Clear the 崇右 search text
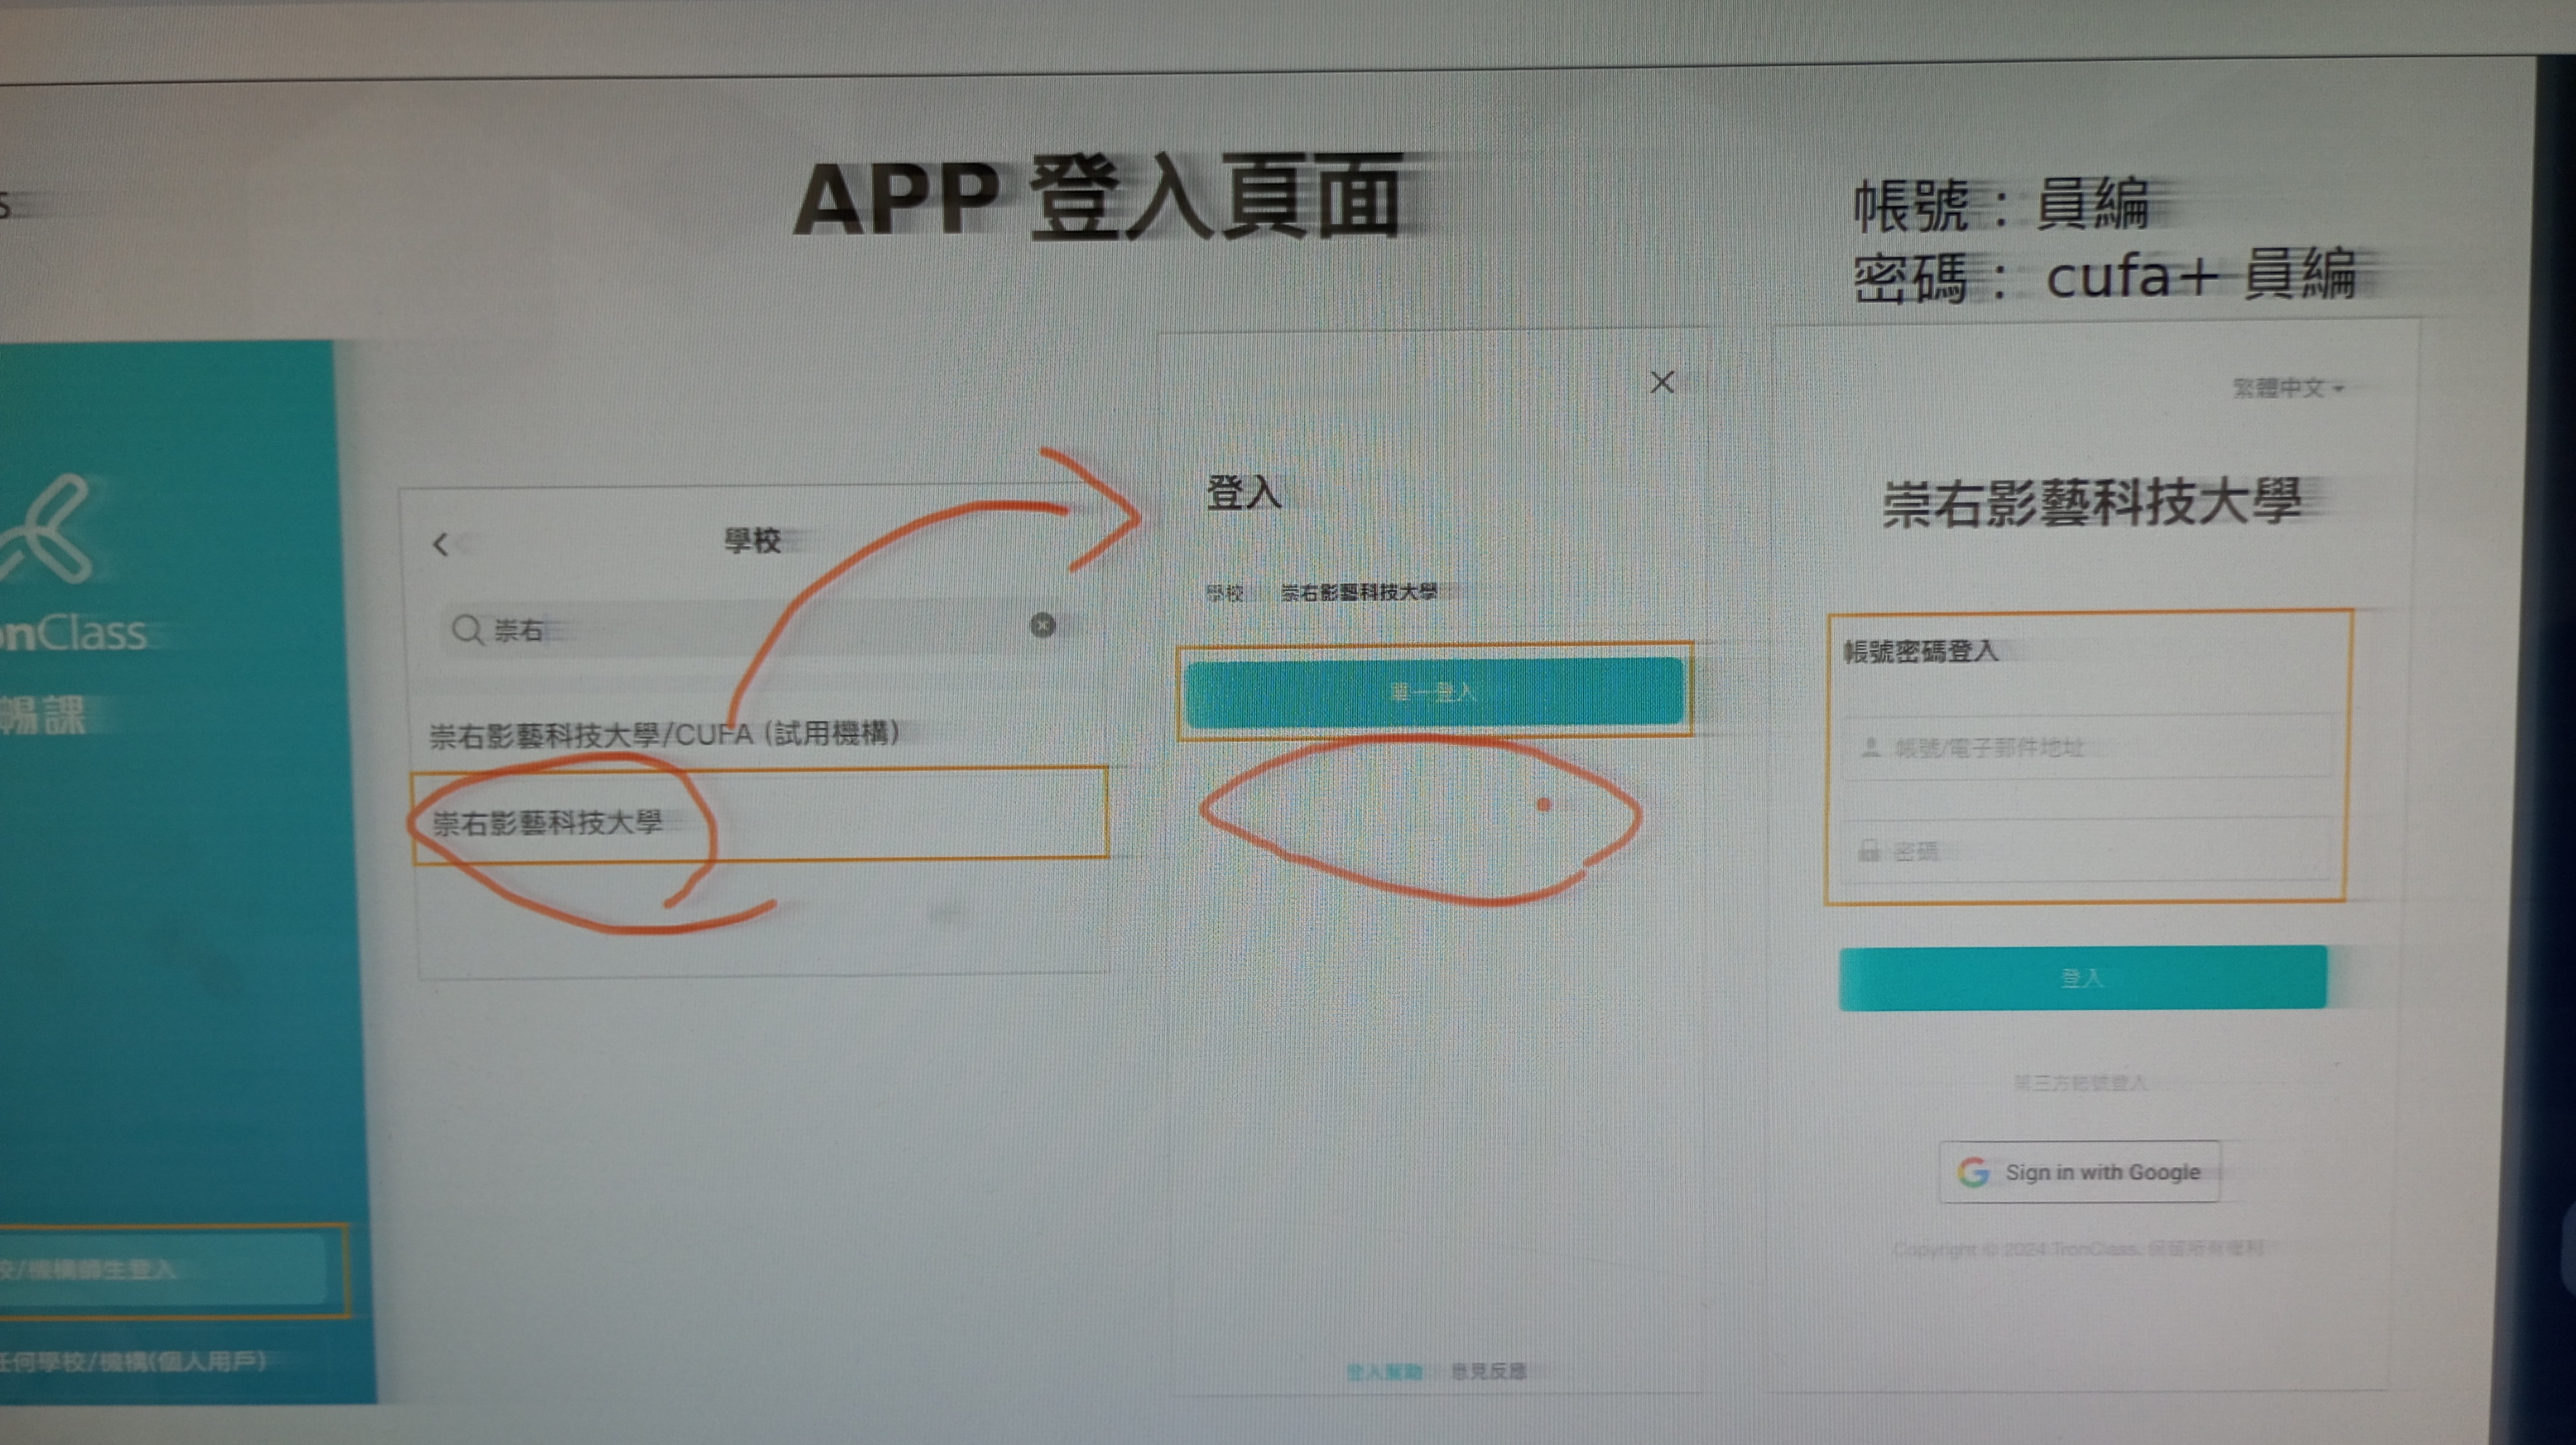The height and width of the screenshot is (1445, 2576). coord(1042,626)
